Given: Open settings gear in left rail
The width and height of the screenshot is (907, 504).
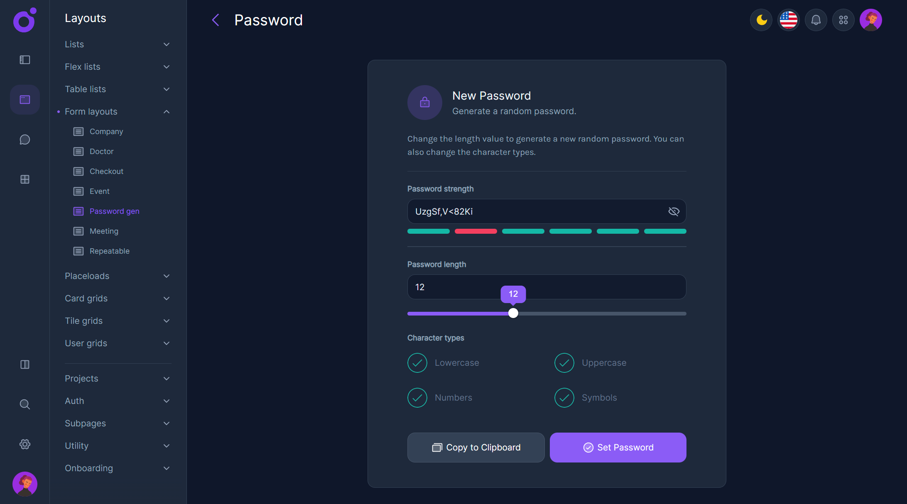Looking at the screenshot, I should click(25, 444).
